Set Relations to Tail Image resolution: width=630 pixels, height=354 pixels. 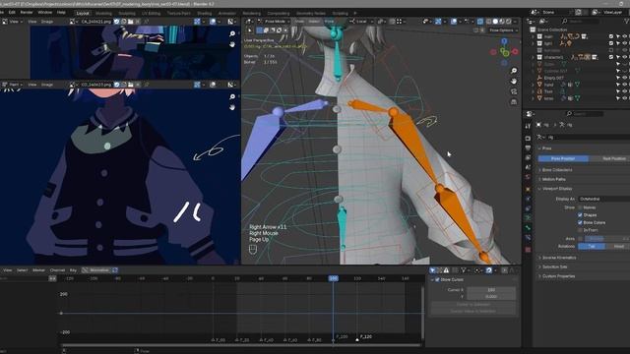(592, 247)
